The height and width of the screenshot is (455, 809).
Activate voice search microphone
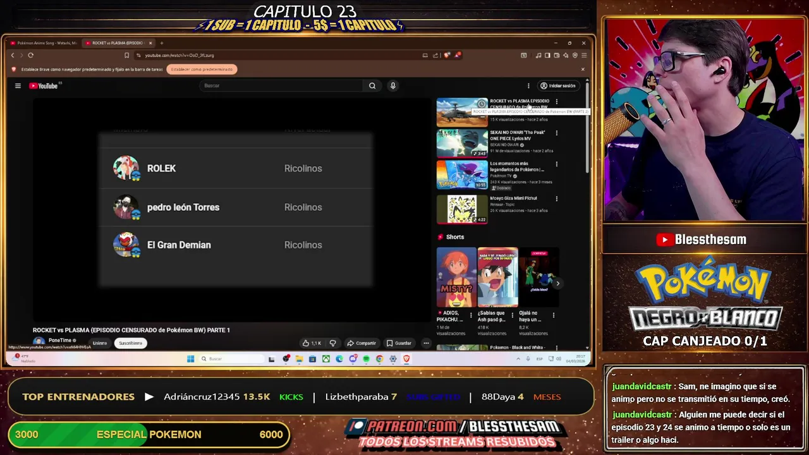392,86
